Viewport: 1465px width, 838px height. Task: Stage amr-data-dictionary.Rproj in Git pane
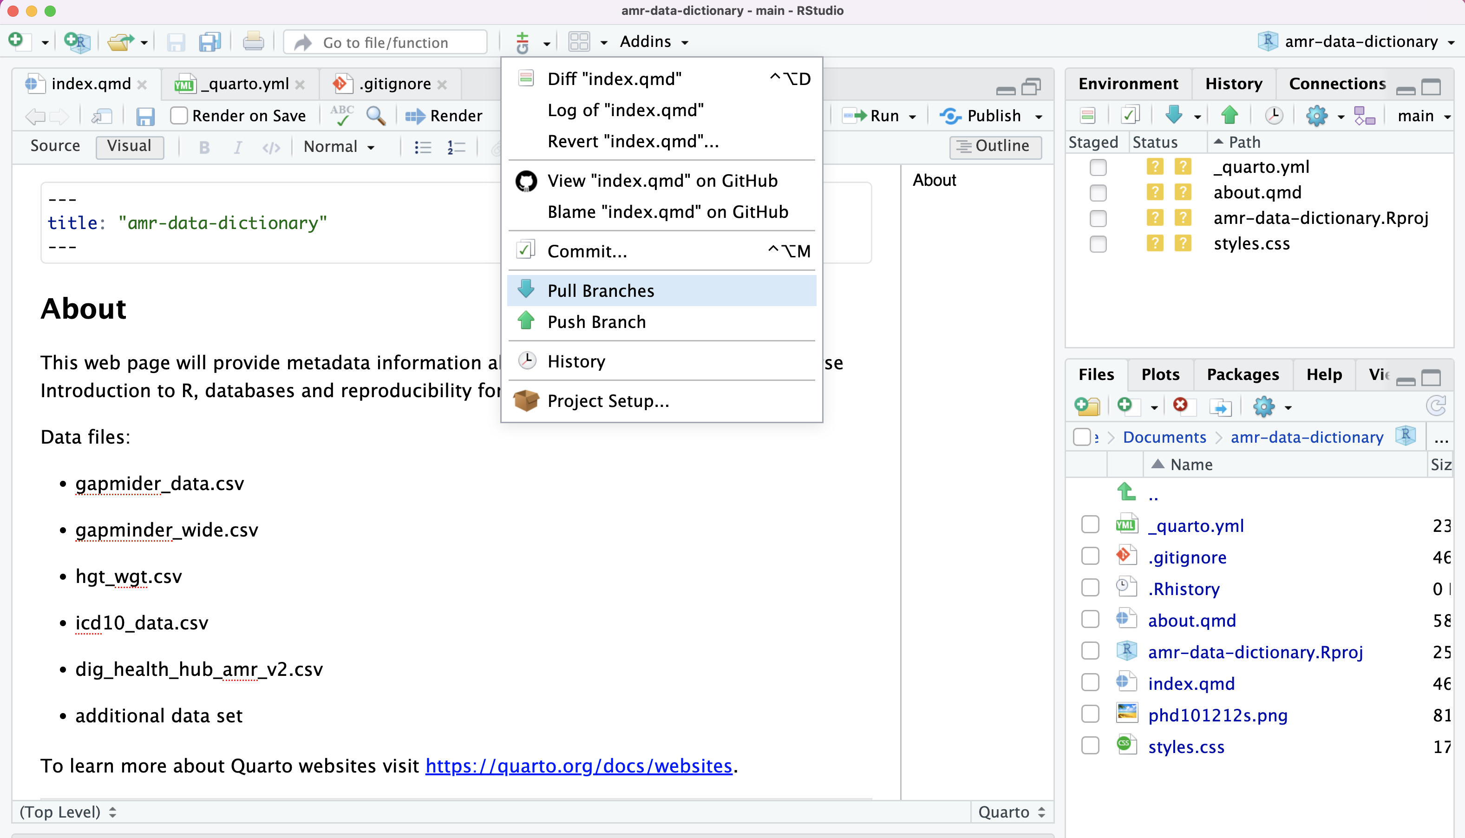coord(1098,219)
